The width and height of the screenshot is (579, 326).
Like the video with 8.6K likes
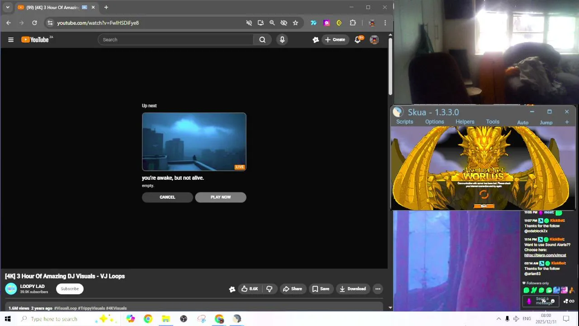click(x=249, y=289)
